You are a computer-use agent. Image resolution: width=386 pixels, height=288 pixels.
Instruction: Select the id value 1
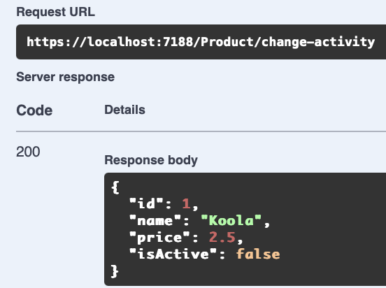click(x=186, y=204)
